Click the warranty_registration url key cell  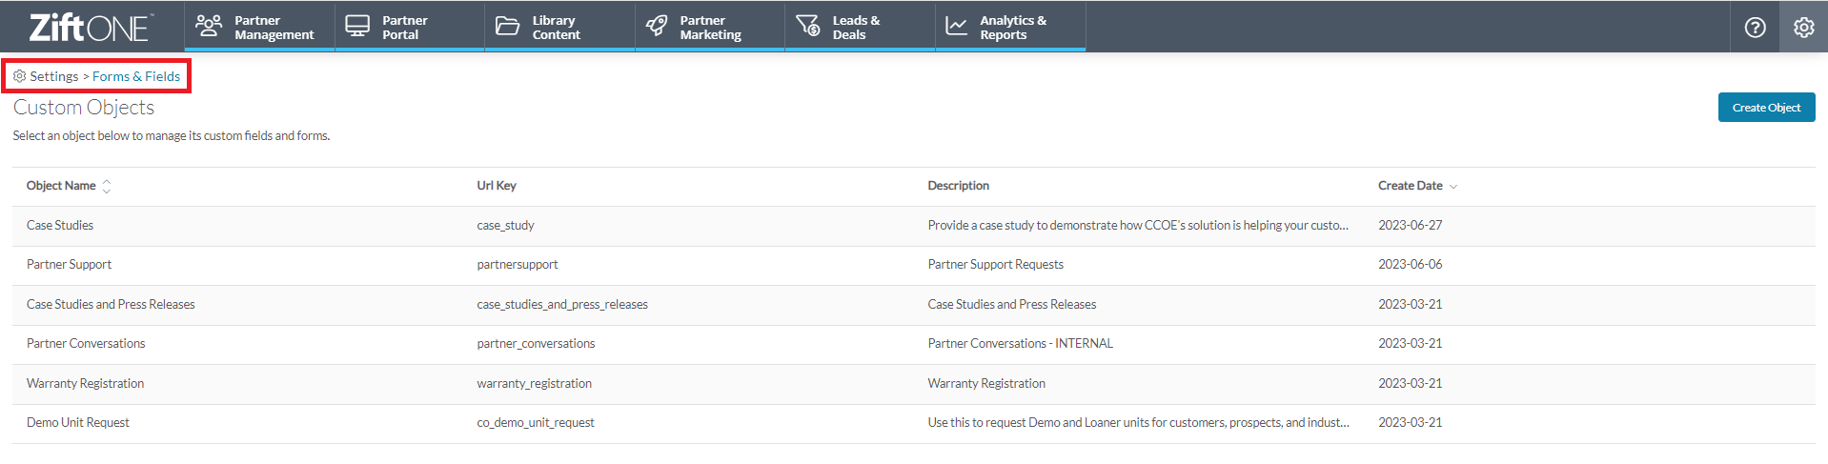tap(534, 384)
